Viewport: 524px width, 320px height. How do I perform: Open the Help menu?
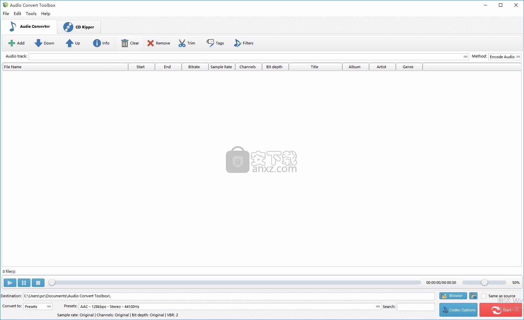[x=46, y=14]
